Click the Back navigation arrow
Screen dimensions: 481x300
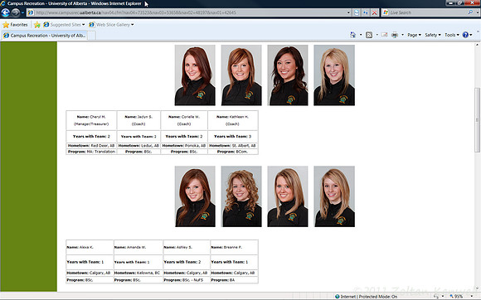point(5,12)
